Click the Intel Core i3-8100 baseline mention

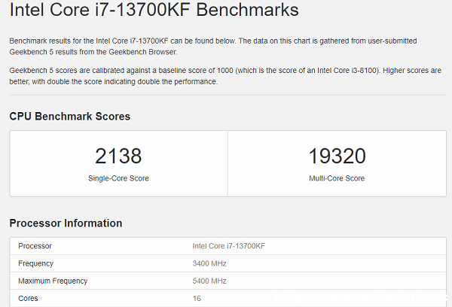347,71
